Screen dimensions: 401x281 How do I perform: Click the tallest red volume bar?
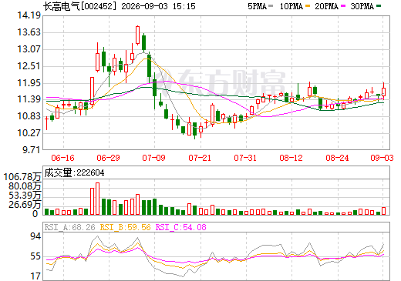[97, 199]
